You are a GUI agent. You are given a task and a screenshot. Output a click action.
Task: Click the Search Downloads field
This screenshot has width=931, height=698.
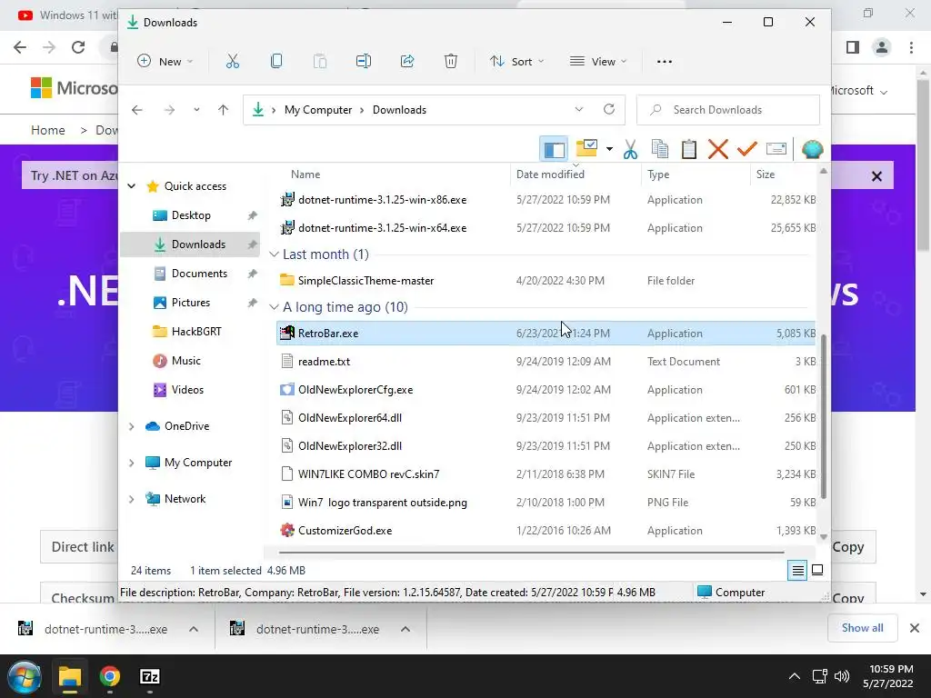point(728,110)
